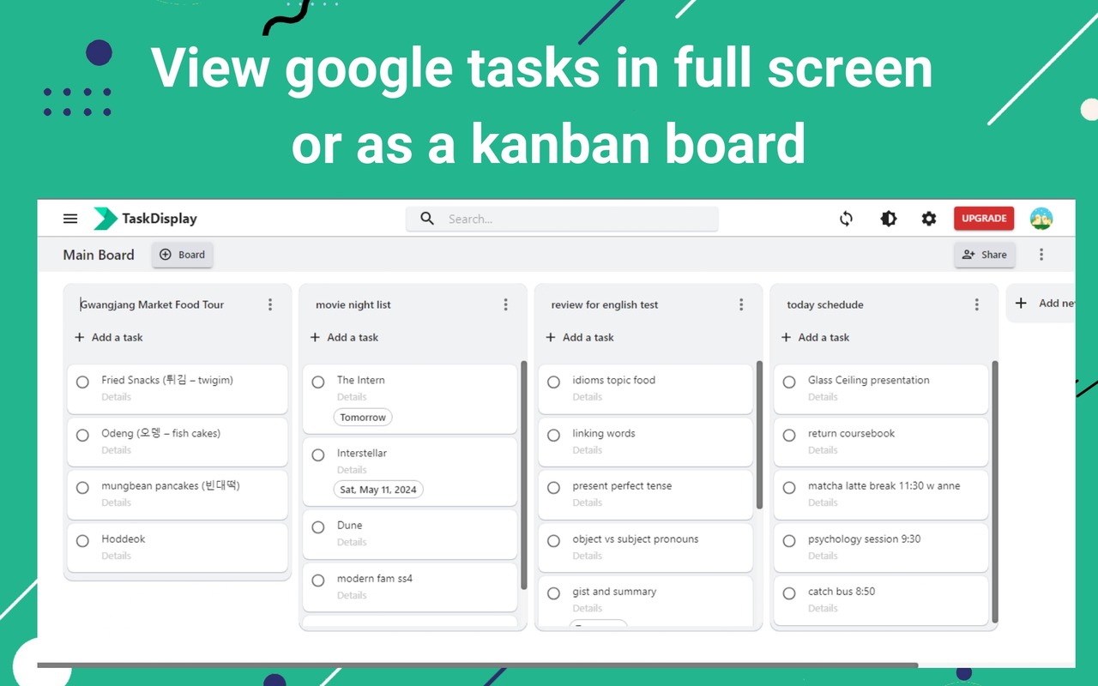Click today schedule list title

[x=825, y=304]
